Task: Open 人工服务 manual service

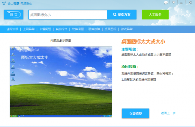Action: click(155, 15)
